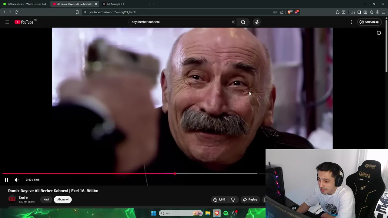Toggle the browser sidebar panel
The image size is (388, 218).
click(x=359, y=12)
